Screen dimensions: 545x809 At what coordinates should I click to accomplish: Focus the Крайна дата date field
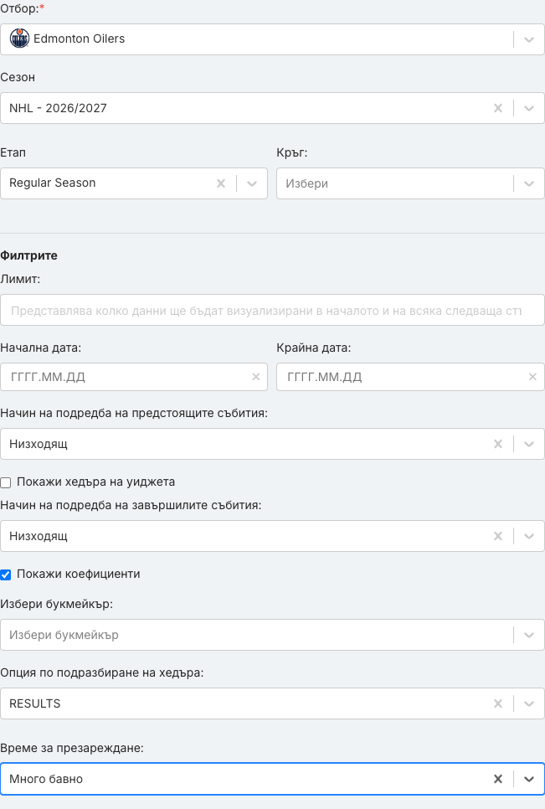(410, 377)
